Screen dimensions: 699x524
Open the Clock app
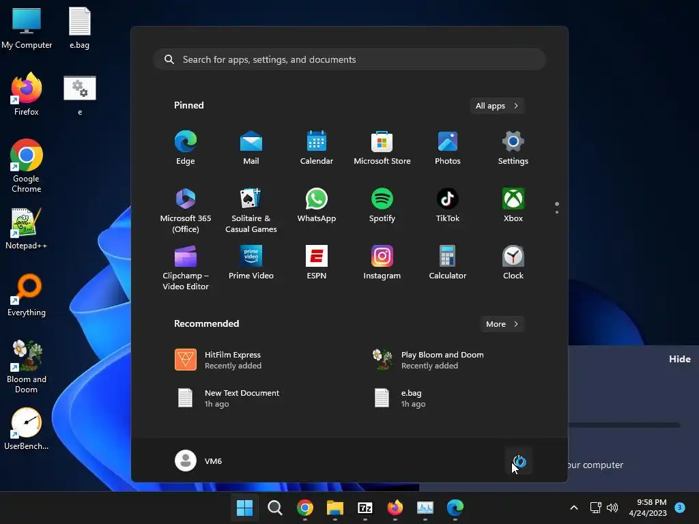513,263
